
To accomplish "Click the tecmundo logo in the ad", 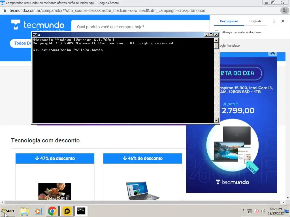I will pyautogui.click(x=233, y=182).
